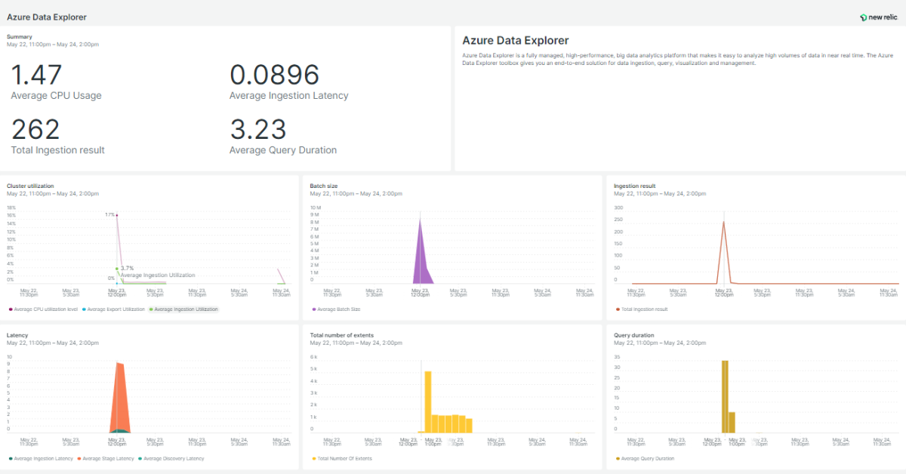
Task: Select the Batch size chart title
Action: point(325,186)
